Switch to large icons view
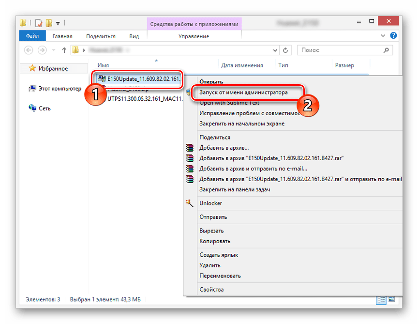This screenshot has height=324, width=418. point(391,299)
